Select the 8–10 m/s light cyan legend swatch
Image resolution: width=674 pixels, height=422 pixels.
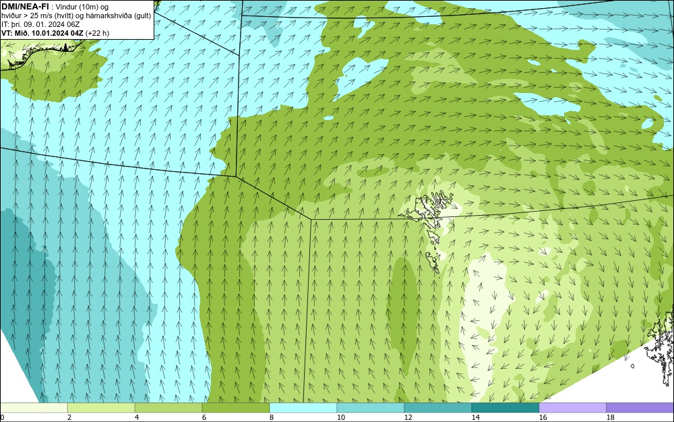point(303,408)
